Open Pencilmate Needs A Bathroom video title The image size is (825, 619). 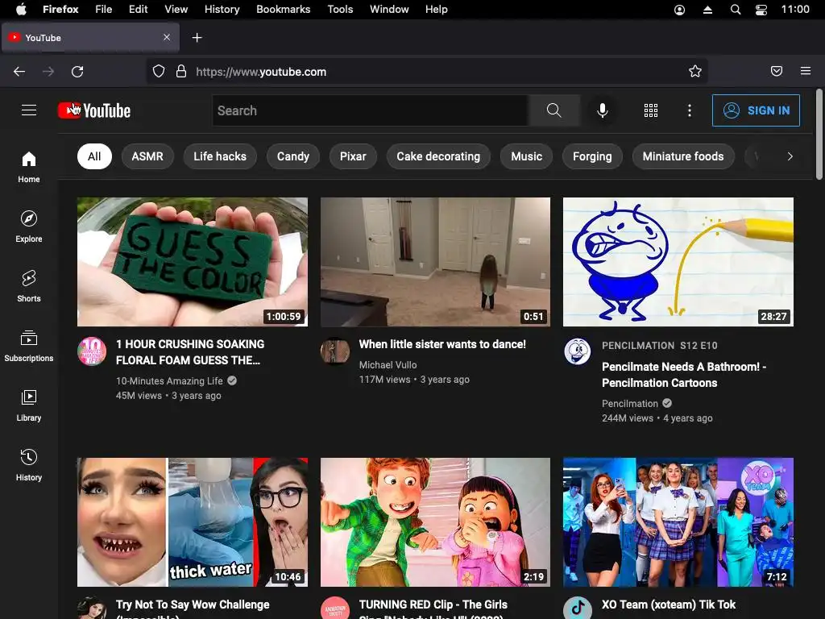[683, 375]
